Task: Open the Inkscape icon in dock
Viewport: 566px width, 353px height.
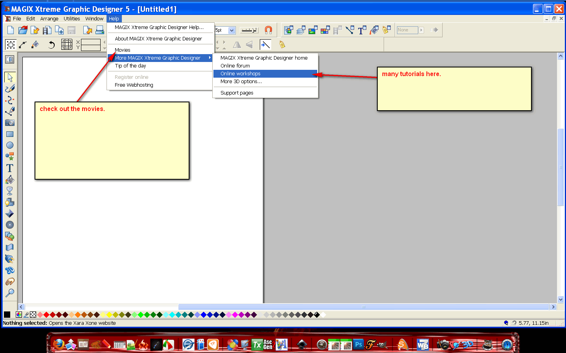Action: point(302,345)
